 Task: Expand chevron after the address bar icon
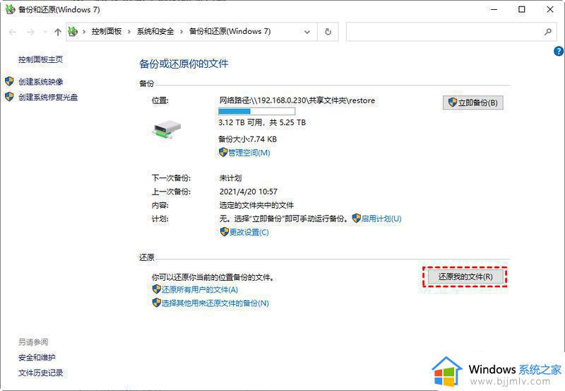(x=84, y=32)
